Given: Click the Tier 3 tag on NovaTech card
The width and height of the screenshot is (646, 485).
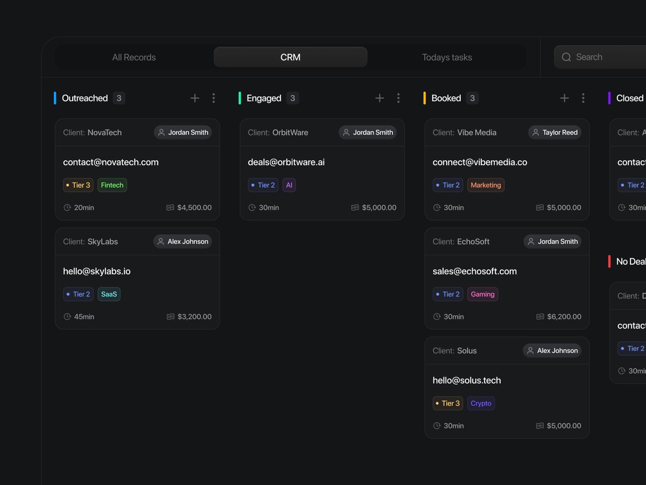Looking at the screenshot, I should pyautogui.click(x=79, y=185).
